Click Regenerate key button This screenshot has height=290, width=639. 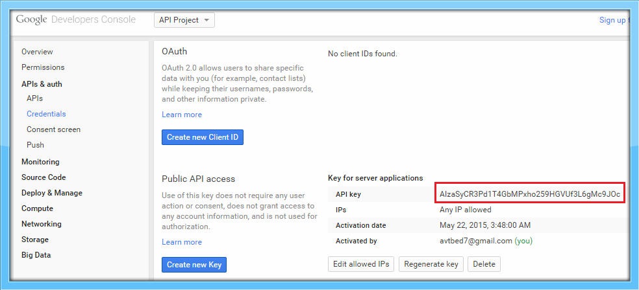tap(431, 264)
